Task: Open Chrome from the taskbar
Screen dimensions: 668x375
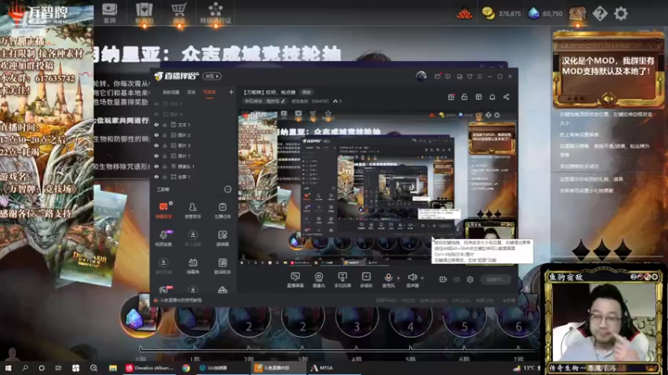Action: (x=186, y=367)
